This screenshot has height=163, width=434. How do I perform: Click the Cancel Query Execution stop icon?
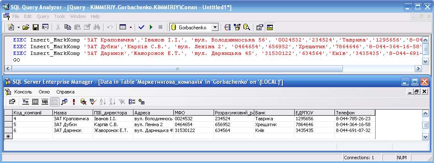pyautogui.click(x=160, y=27)
